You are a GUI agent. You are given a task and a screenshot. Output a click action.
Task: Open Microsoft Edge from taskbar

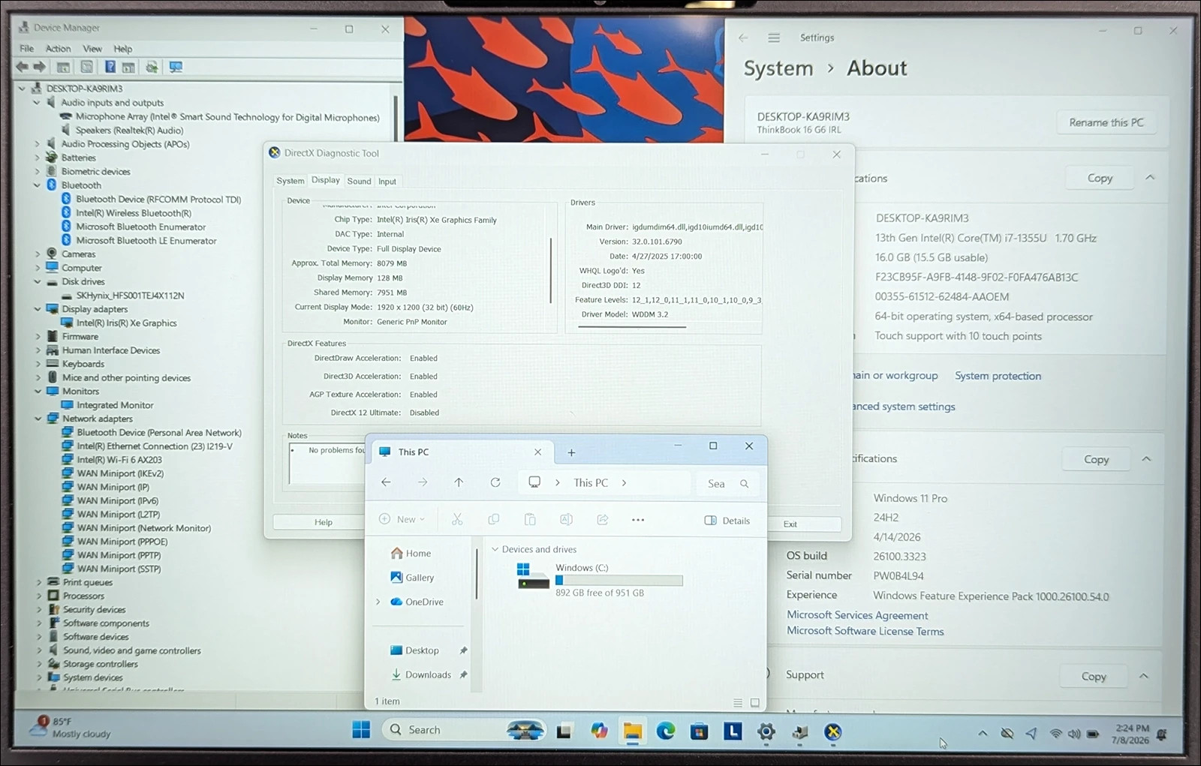pyautogui.click(x=666, y=731)
